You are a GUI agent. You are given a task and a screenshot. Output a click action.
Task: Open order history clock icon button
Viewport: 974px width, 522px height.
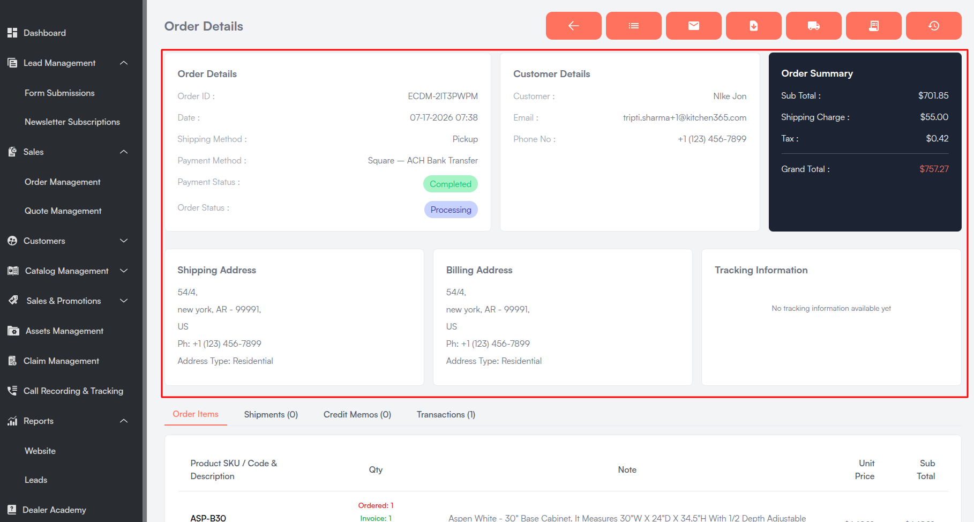click(933, 26)
